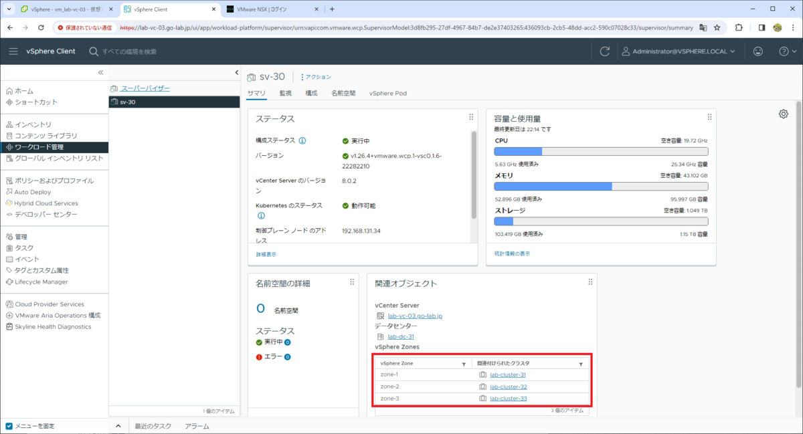
Task: Open 最近のタスク tab
Action: click(x=153, y=426)
